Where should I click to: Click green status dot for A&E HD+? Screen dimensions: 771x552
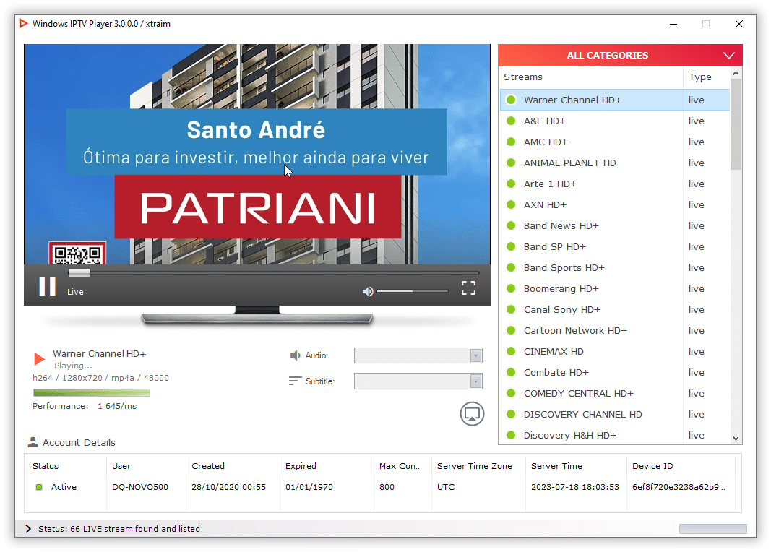coord(511,121)
